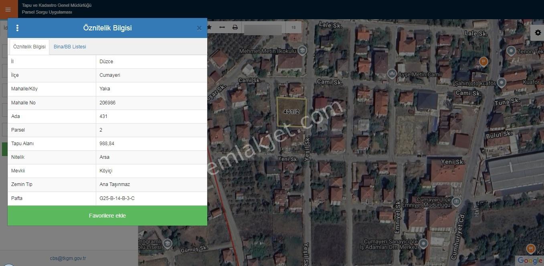The image size is (544, 266).
Task: Open the three-dot options menu in Öznitelik Bilgisi
Action: [x=17, y=28]
